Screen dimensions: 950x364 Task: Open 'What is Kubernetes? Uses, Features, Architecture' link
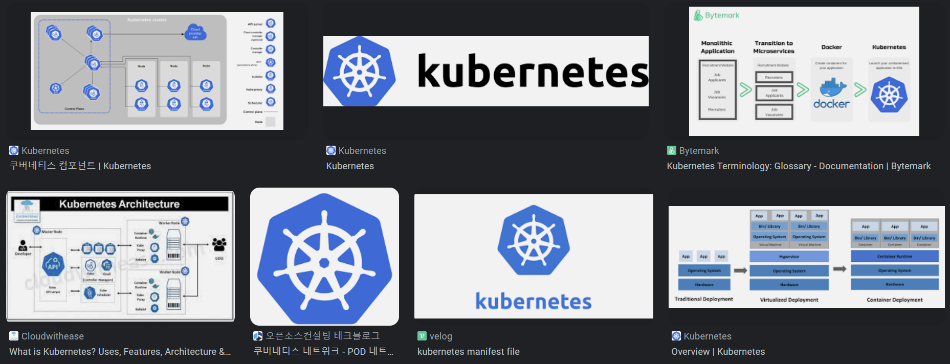coord(120,352)
